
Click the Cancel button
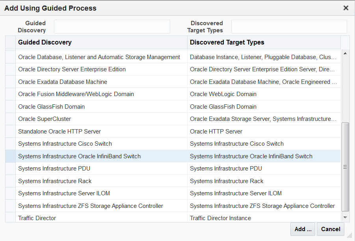click(330, 229)
